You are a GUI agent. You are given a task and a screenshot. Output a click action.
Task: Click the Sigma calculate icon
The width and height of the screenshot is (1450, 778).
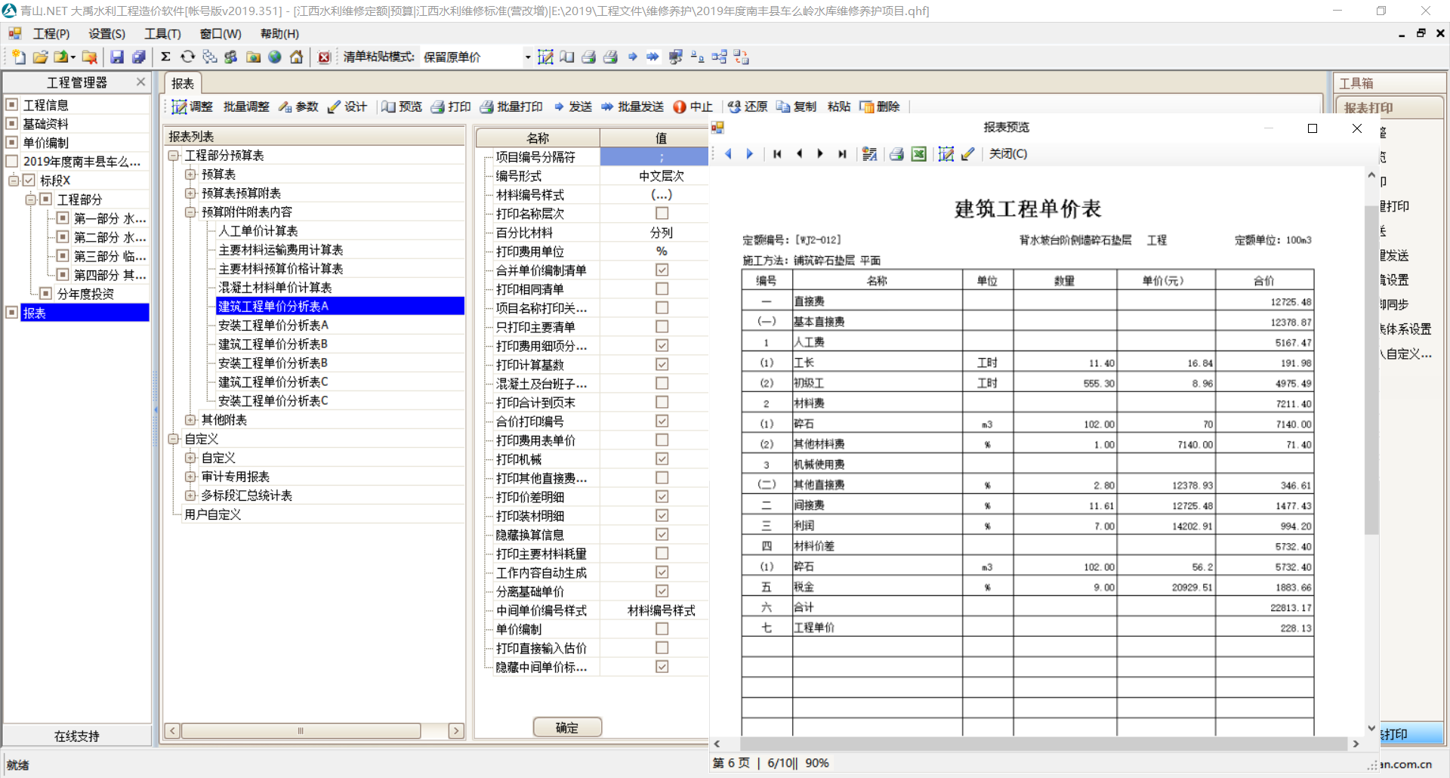pos(165,57)
